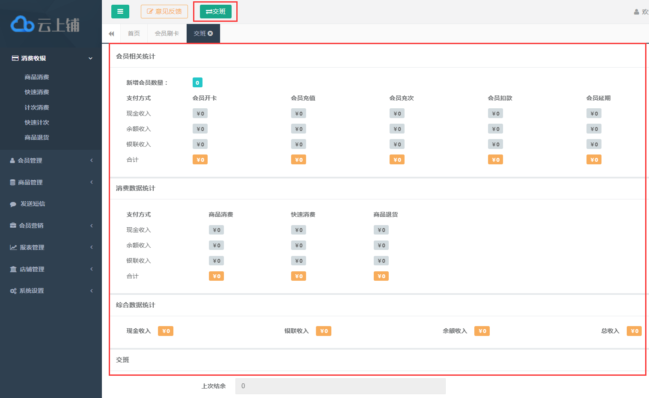Click the 商品消费 column header

click(x=221, y=214)
